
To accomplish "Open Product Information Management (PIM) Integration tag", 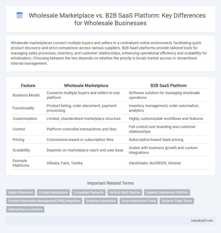I will pos(44,201).
